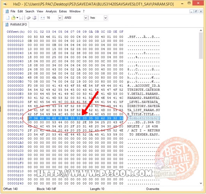Open the Analysis menu
This screenshot has height=194, width=206.
tap(51, 11)
